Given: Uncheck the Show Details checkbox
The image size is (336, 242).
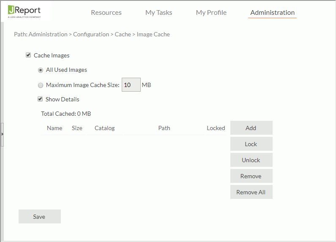Looking at the screenshot, I should [x=40, y=99].
